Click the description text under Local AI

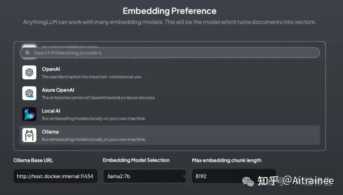(94, 119)
